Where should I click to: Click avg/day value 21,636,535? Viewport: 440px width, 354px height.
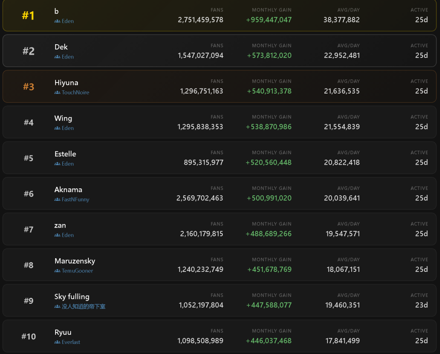(342, 91)
